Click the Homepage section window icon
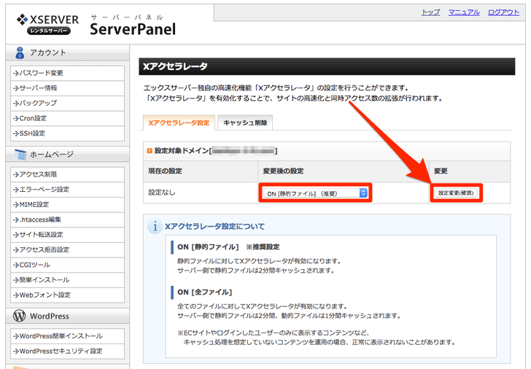Viewport: 531px width, 369px height. pyautogui.click(x=20, y=155)
